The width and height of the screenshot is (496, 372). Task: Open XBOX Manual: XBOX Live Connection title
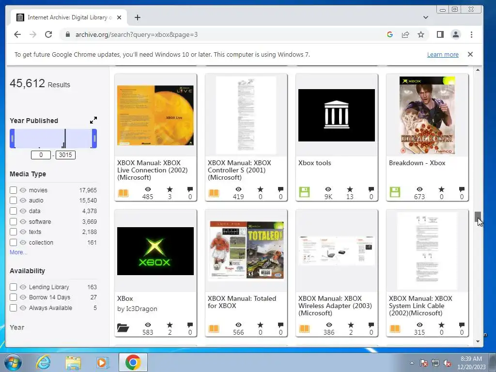(153, 170)
